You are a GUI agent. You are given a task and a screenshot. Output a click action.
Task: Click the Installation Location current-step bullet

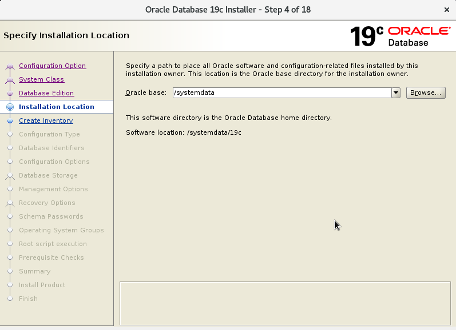point(10,107)
